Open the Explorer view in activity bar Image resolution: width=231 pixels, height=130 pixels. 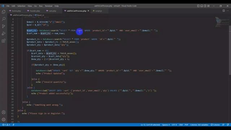pyautogui.click(x=4, y=12)
